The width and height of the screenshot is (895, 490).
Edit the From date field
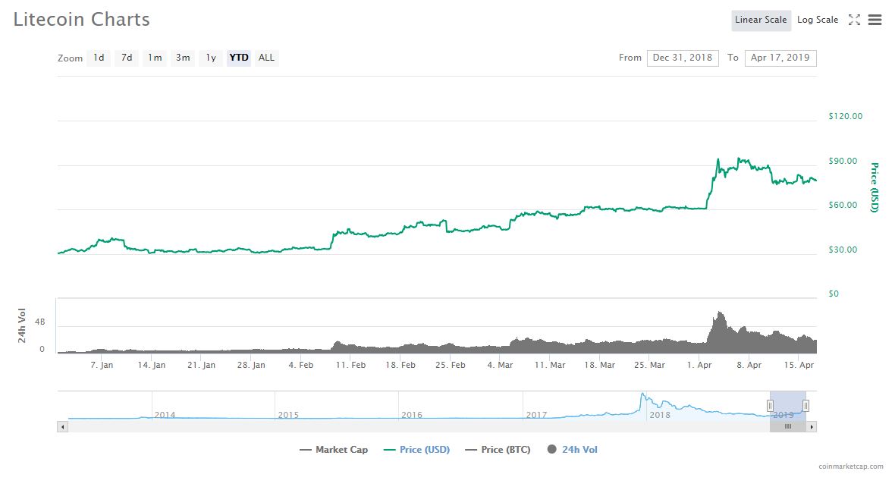pos(682,58)
